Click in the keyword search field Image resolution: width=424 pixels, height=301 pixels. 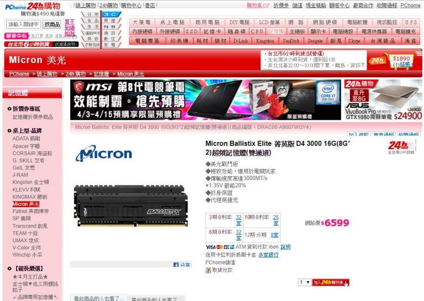[24, 24]
